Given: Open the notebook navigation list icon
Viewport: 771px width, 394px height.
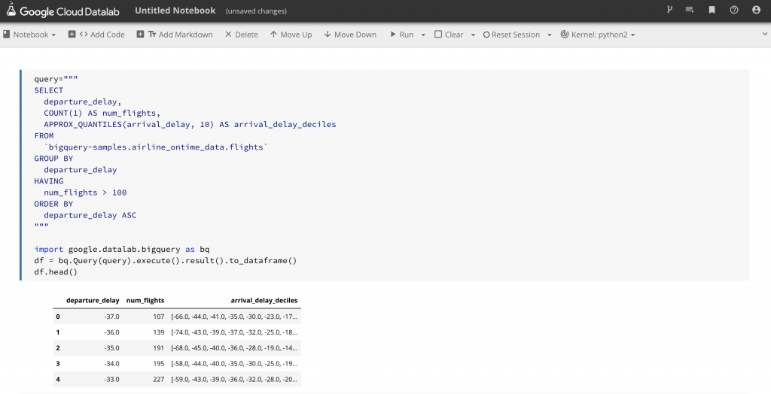Looking at the screenshot, I should click(x=690, y=9).
